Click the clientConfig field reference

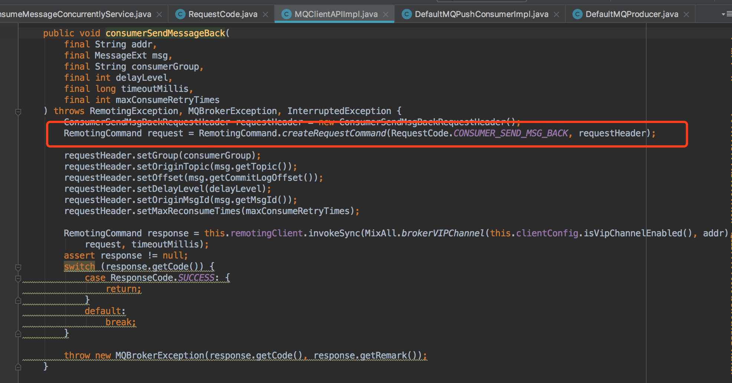pos(548,233)
